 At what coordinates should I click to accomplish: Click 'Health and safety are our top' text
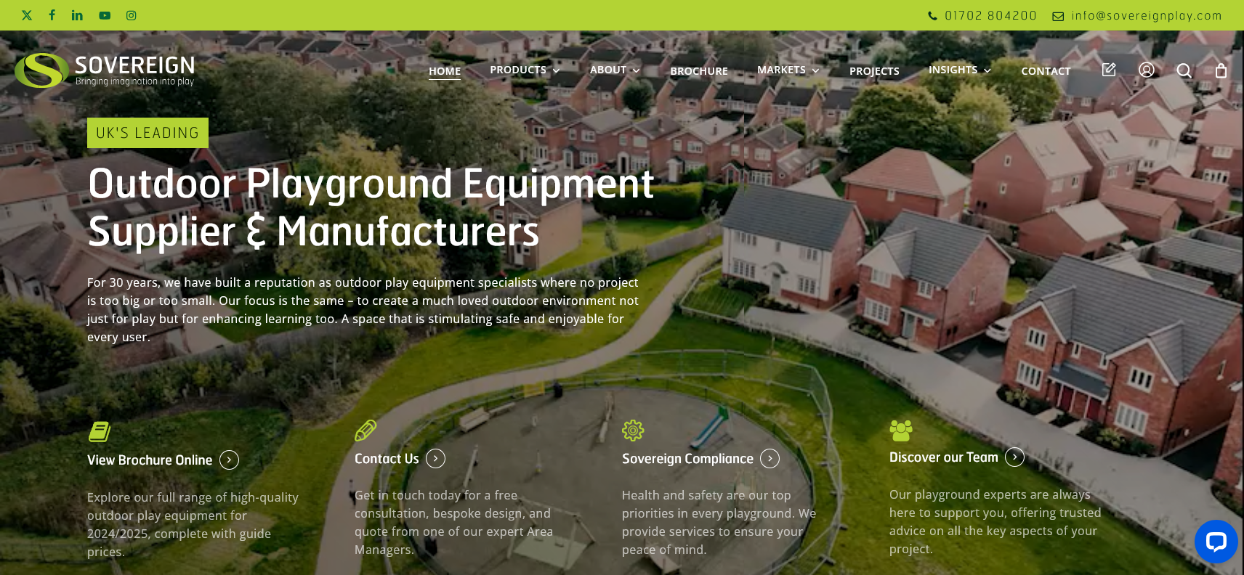719,522
